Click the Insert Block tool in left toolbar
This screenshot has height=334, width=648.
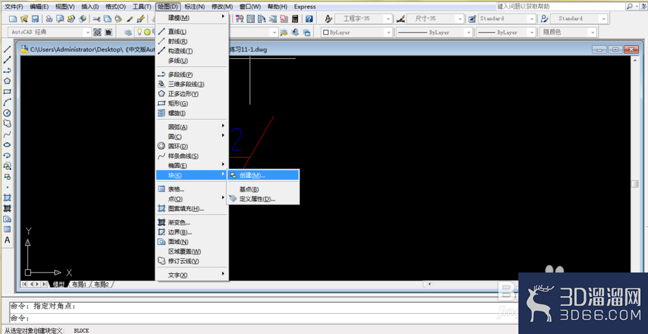(7, 166)
